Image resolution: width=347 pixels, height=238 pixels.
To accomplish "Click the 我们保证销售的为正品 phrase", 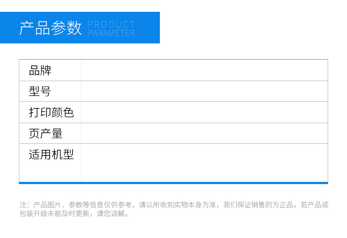I will pyautogui.click(x=258, y=205).
